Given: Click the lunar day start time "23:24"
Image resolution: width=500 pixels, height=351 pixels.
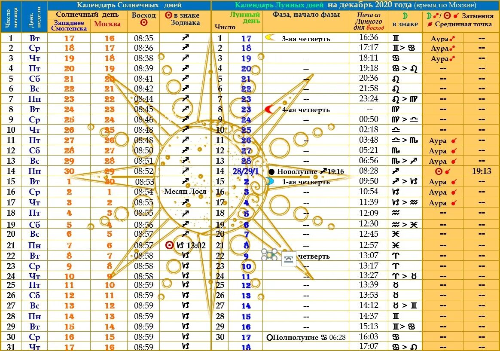Looking at the screenshot, I should pos(369,98).
